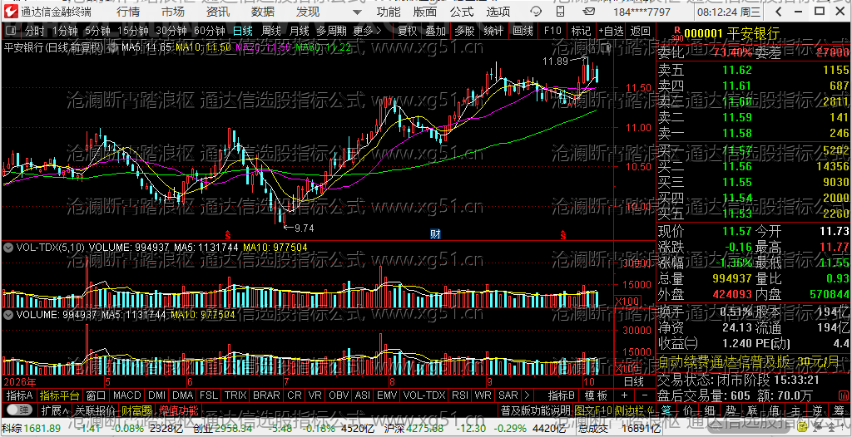Open the 发现 menu
This screenshot has height=437, width=852.
[308, 12]
